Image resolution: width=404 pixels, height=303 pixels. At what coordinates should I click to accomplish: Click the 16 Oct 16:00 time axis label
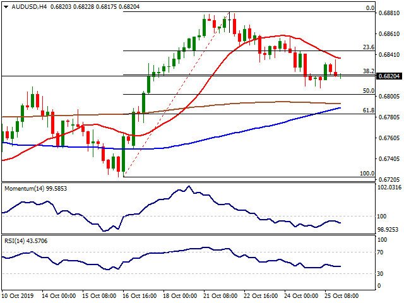(140, 296)
